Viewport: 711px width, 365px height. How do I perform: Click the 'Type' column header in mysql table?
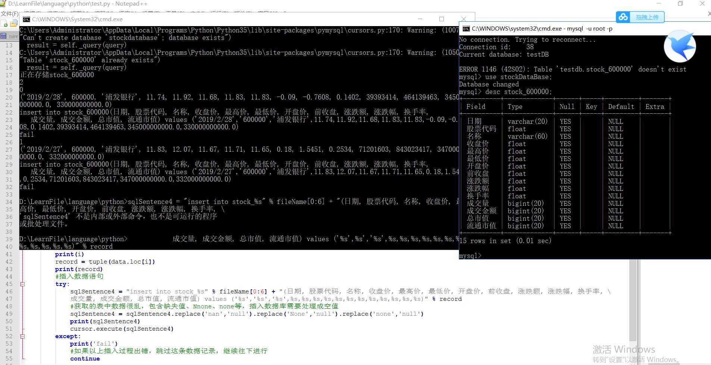[515, 107]
